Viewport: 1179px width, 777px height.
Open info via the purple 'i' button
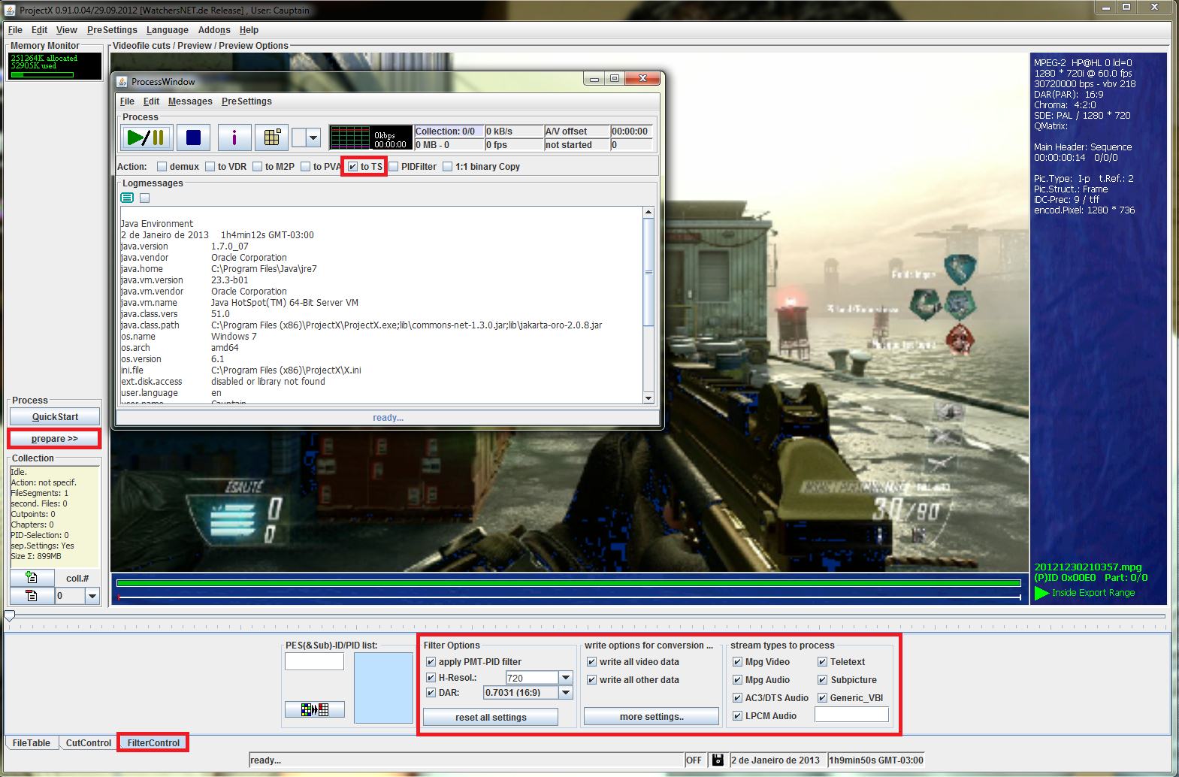234,138
